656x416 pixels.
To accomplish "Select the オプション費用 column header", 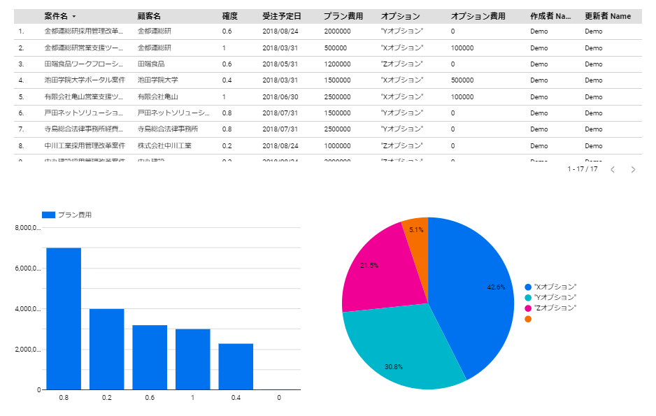I will point(478,16).
